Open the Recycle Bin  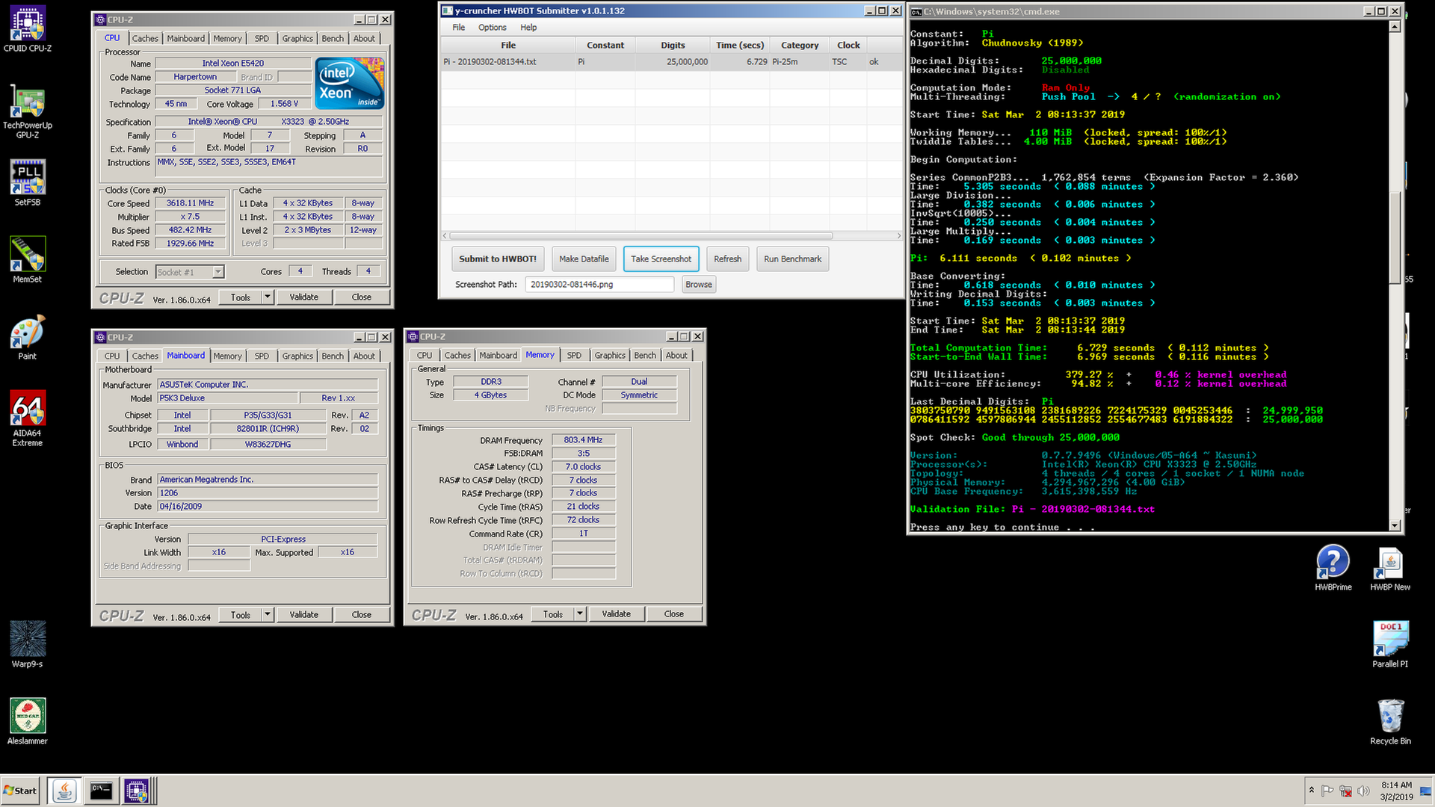tap(1390, 722)
